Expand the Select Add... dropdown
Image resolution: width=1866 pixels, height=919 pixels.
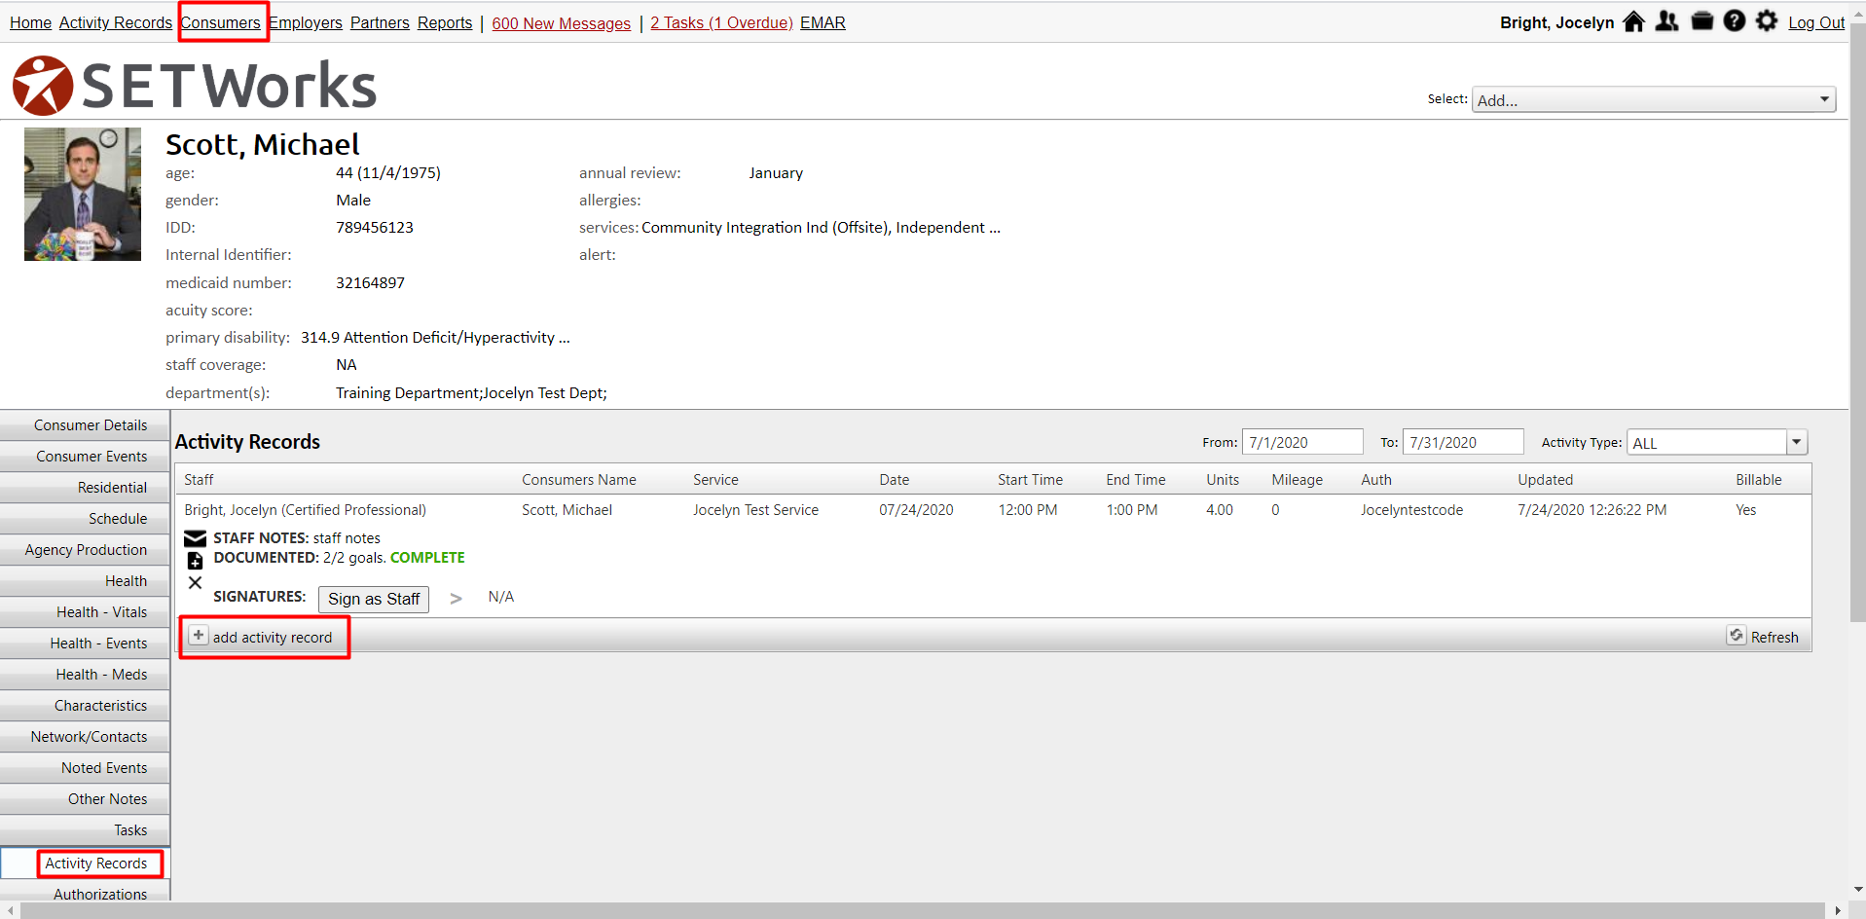(x=1654, y=99)
